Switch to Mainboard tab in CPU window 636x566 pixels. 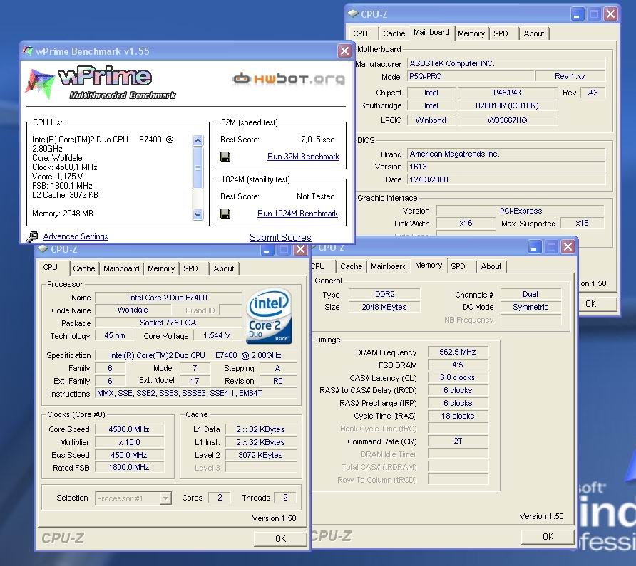pos(121,268)
